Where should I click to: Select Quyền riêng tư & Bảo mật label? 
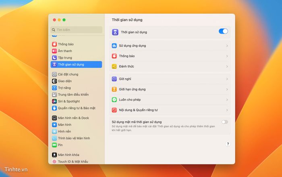[77, 108]
